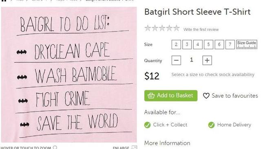
Task: Open the Size Guide ruler icon
Action: (x=247, y=45)
